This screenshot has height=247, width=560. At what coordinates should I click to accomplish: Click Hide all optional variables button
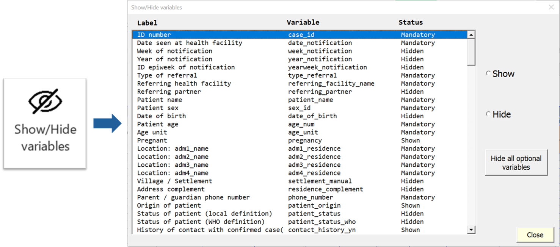tap(516, 163)
